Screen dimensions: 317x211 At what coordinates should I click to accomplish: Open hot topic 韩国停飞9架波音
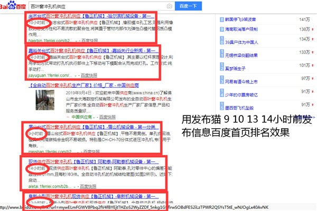tap(240, 20)
